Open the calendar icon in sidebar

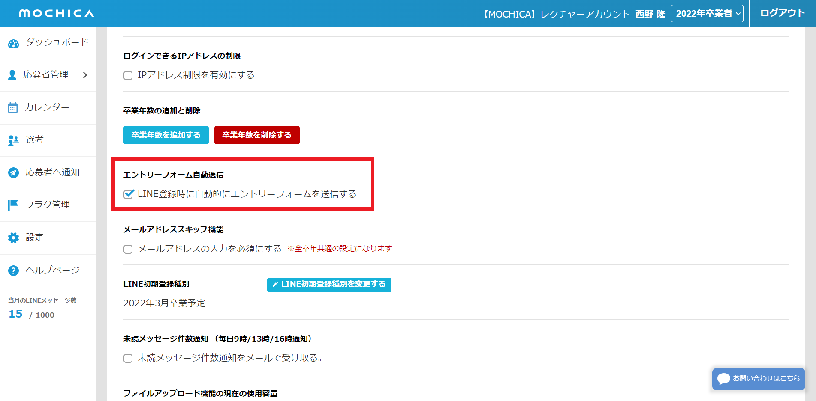pos(13,108)
